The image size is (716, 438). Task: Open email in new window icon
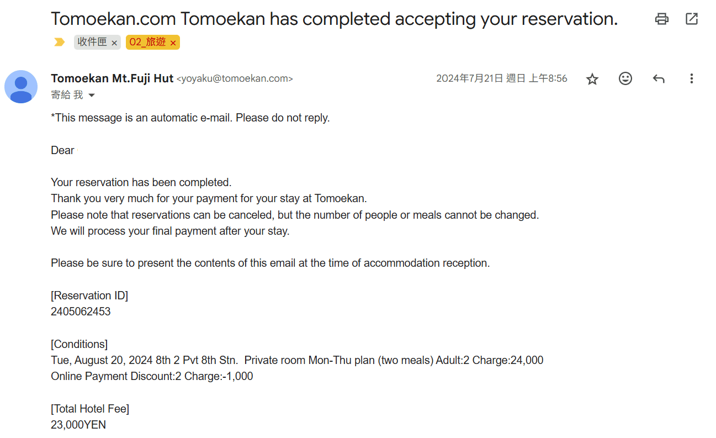click(x=691, y=19)
